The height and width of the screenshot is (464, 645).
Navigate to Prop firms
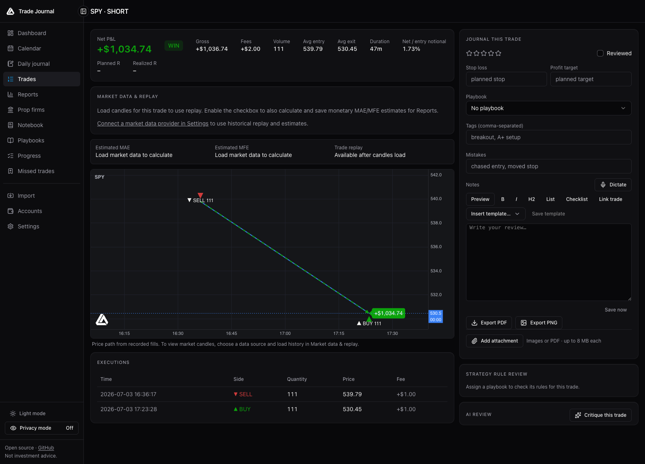42,110
